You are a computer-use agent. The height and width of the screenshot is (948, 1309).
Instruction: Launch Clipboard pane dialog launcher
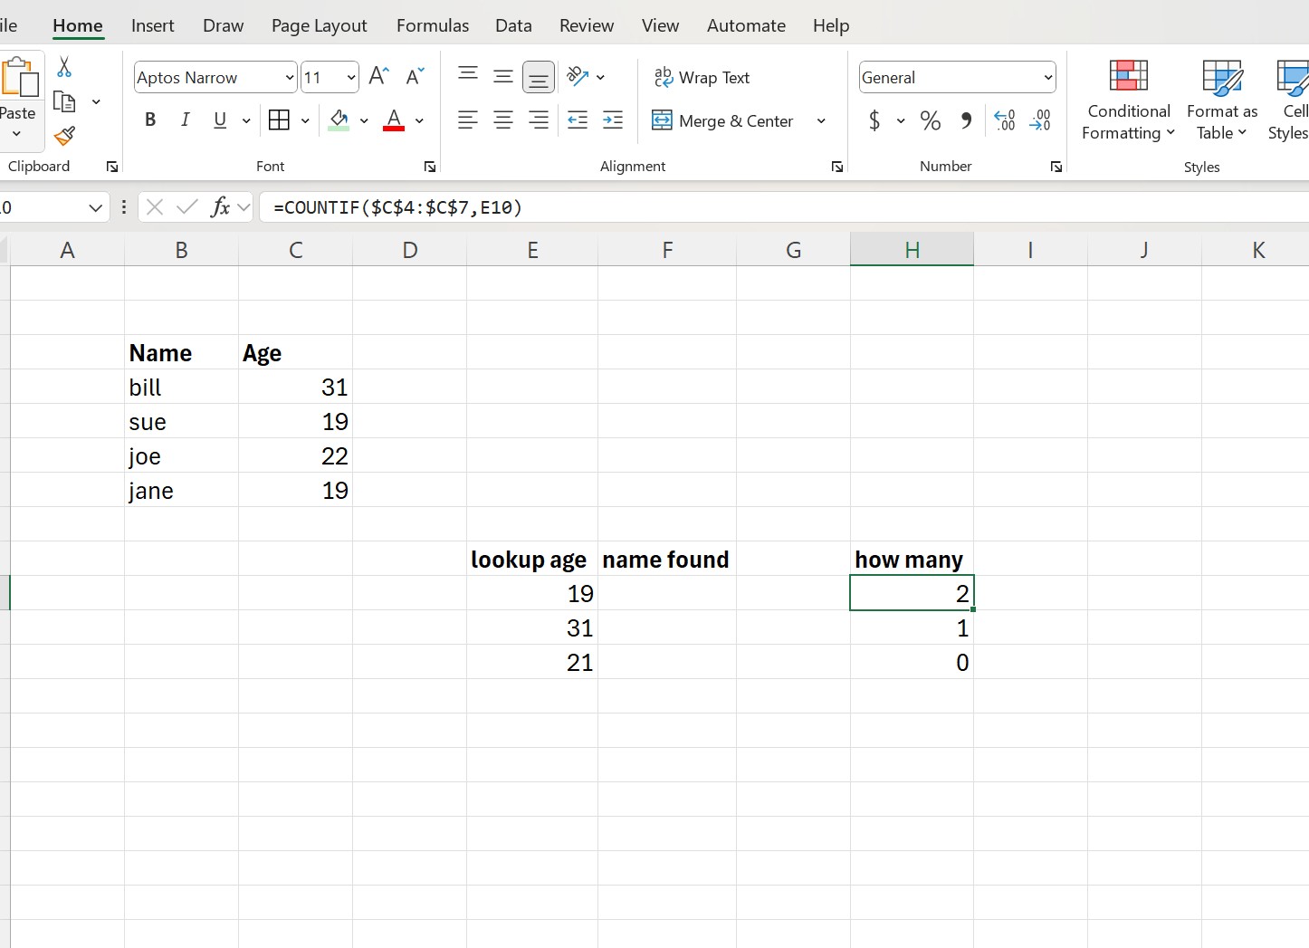coord(112,167)
